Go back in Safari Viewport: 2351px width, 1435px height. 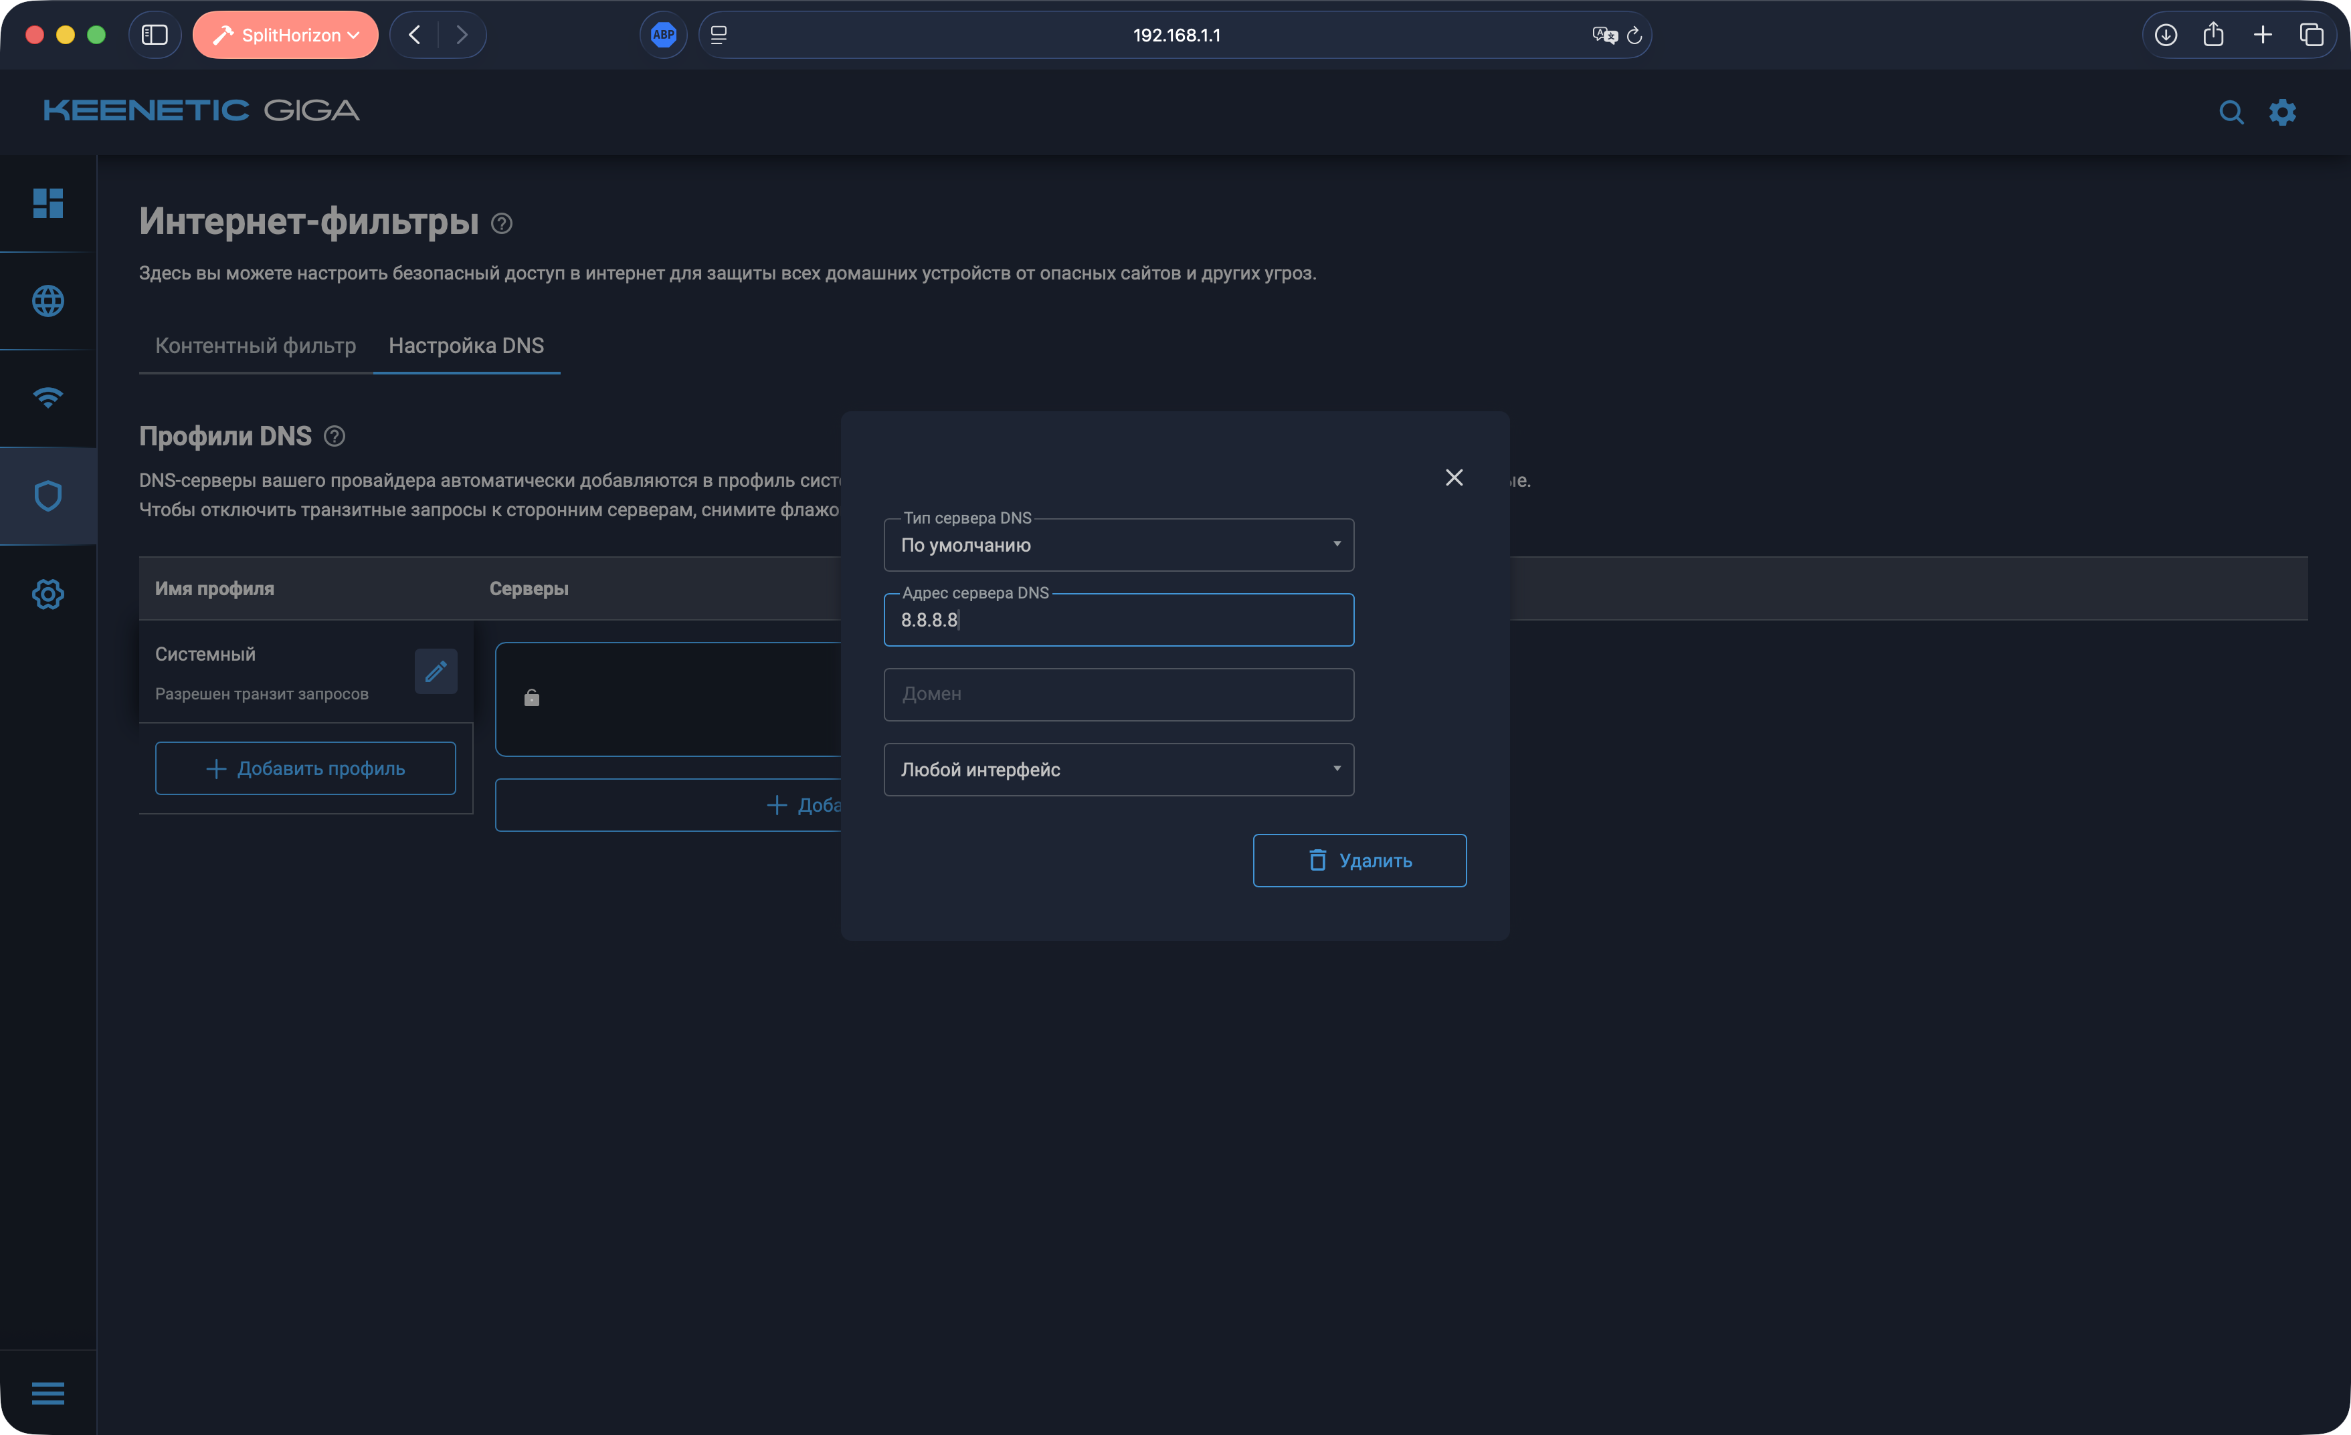[414, 35]
